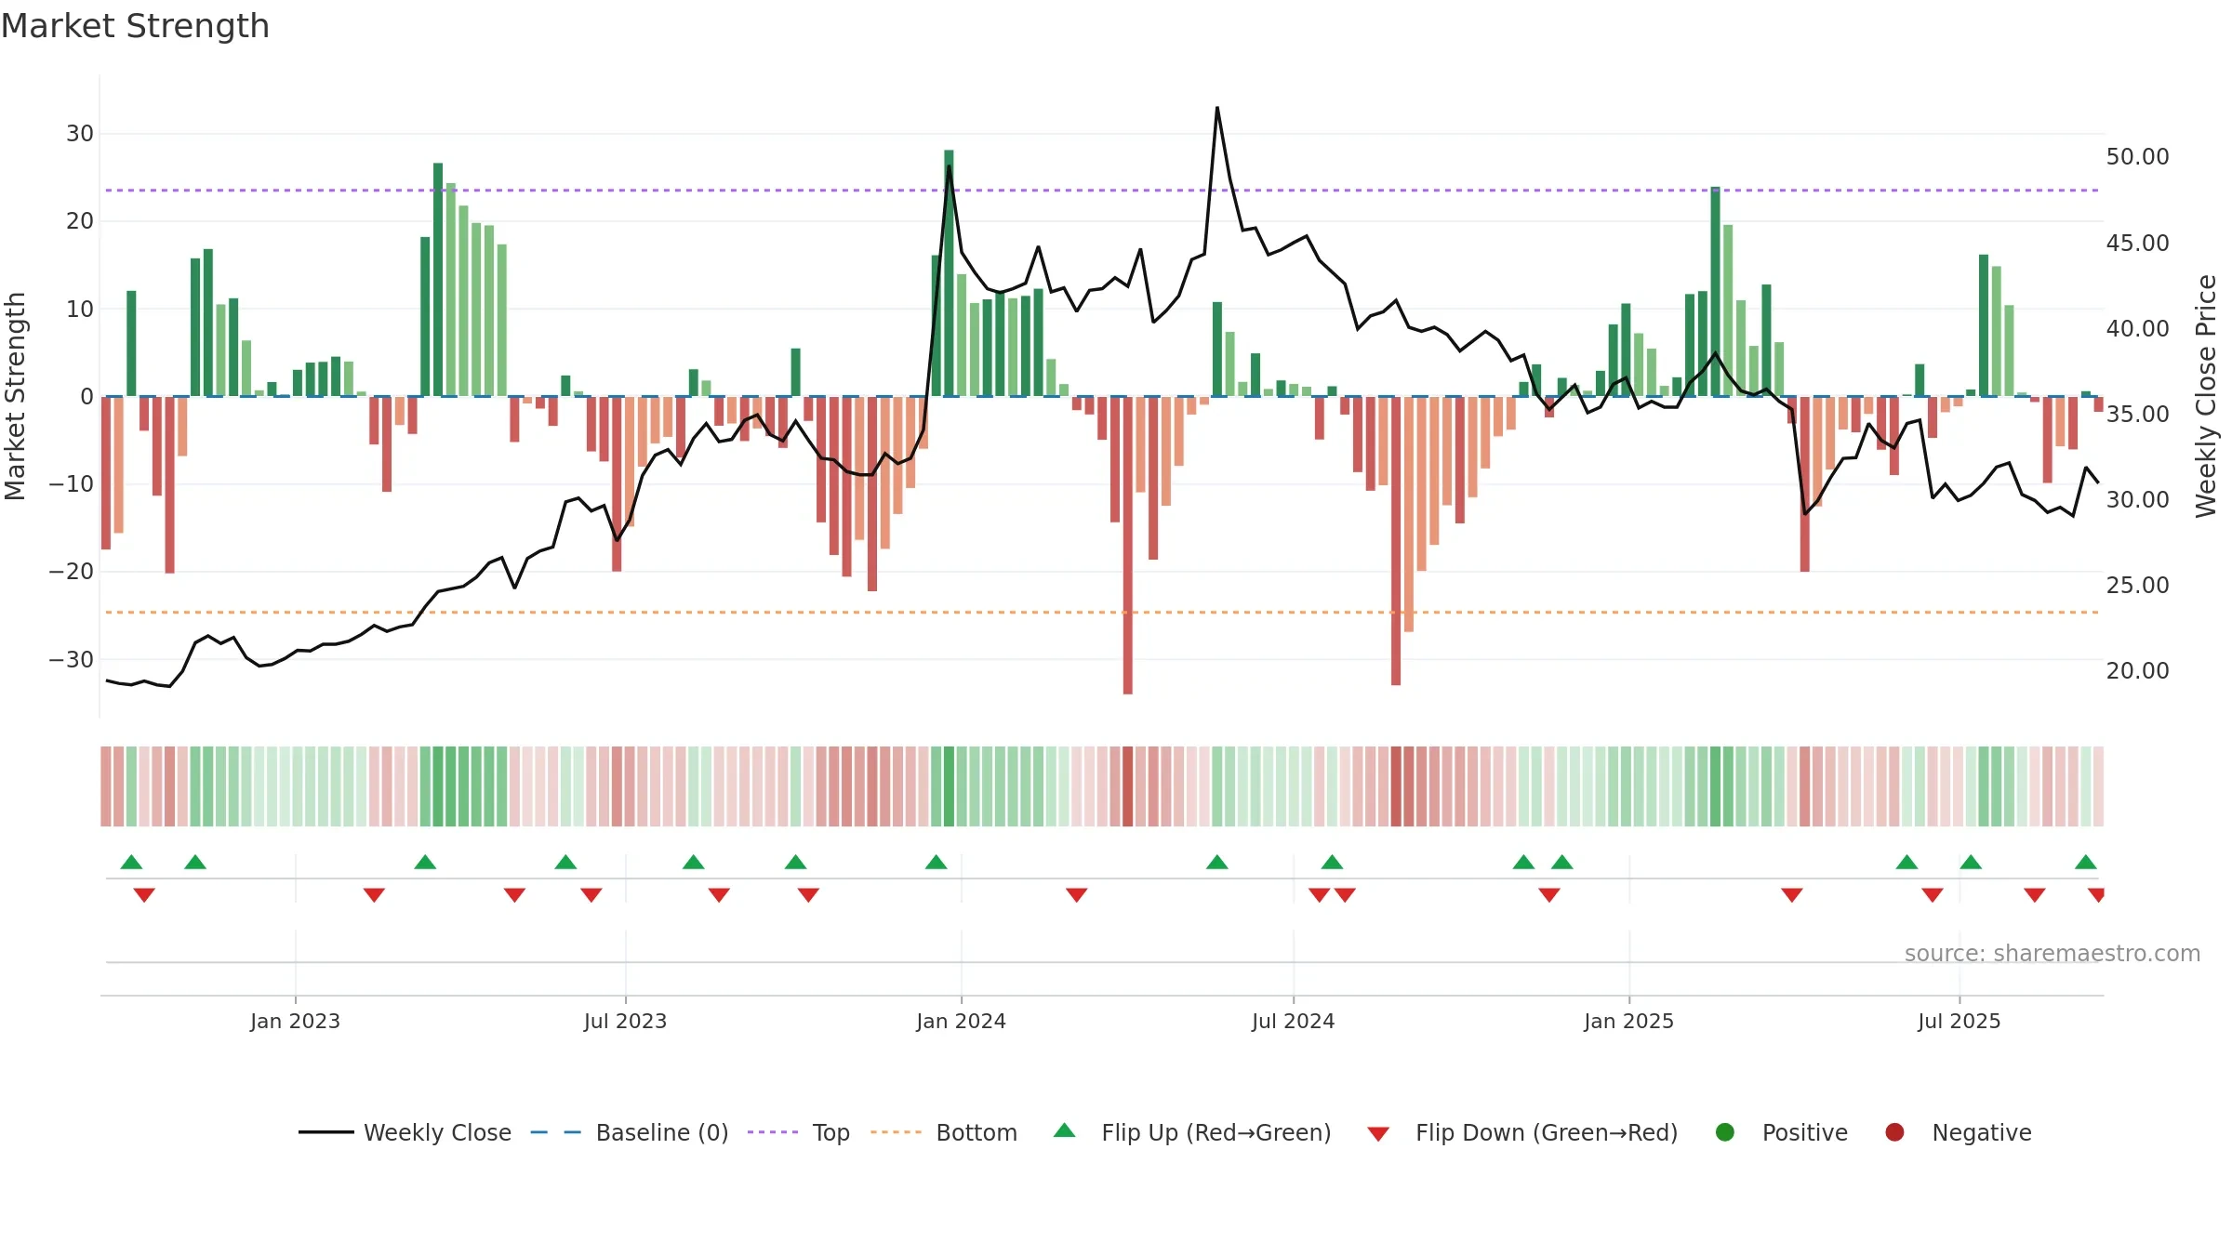Click the Jul 2025 axis label
The image size is (2232, 1255).
1959,1021
